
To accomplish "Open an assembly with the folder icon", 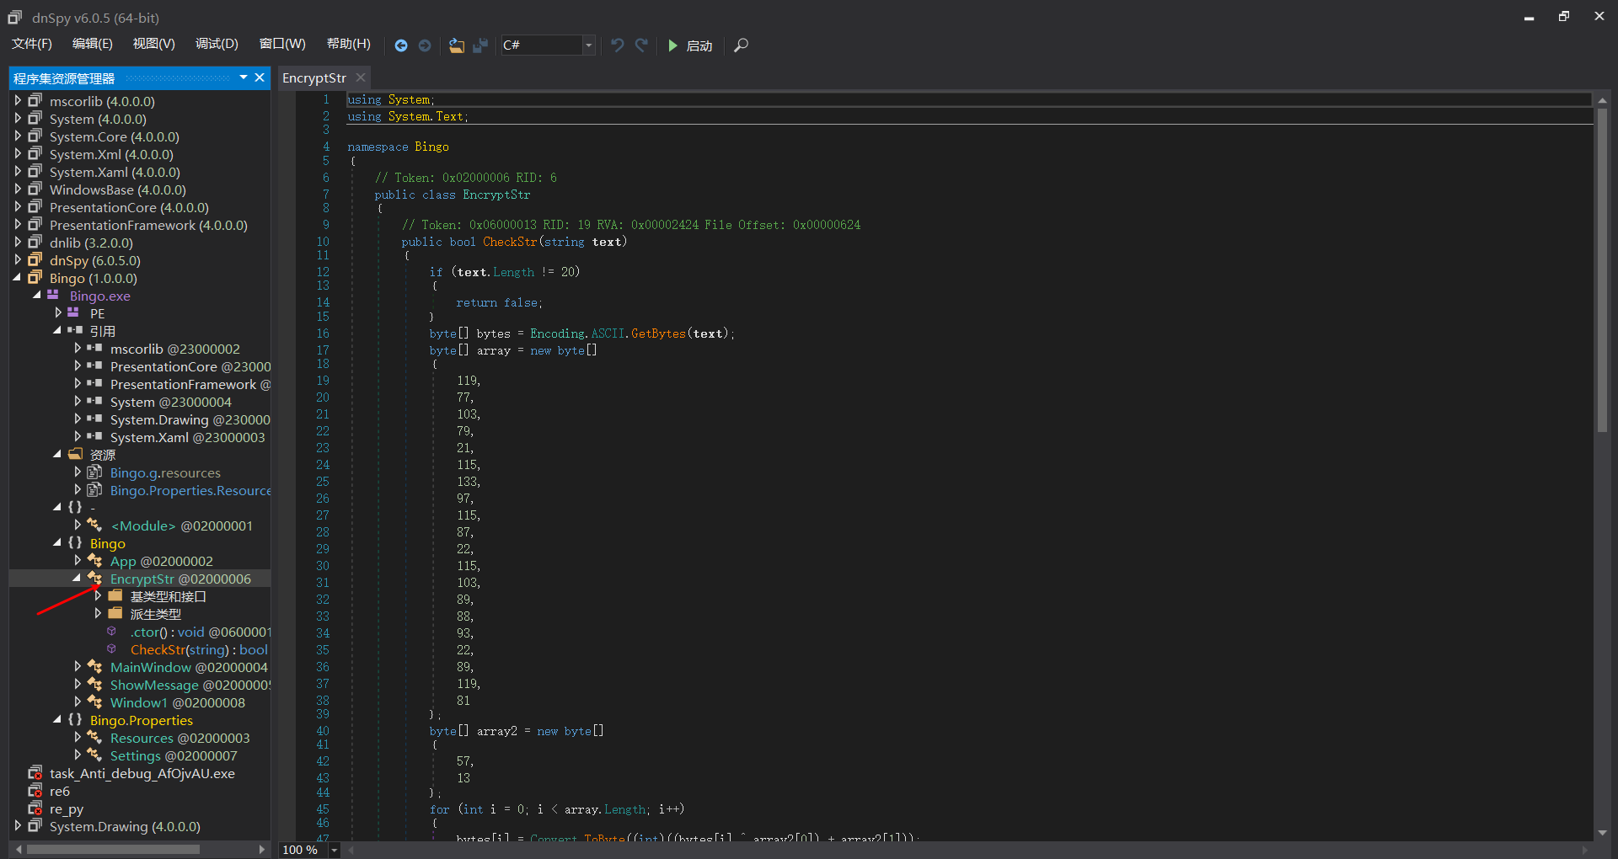I will coord(456,45).
